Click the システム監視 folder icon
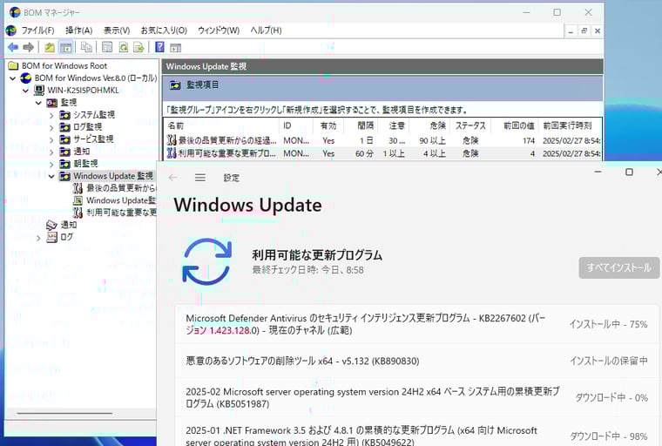The height and width of the screenshot is (446, 662). (x=64, y=115)
